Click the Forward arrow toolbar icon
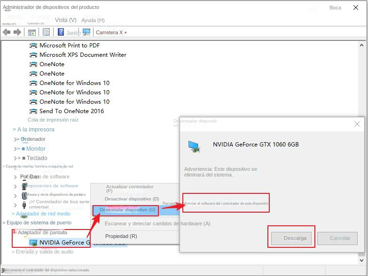 tap(17, 32)
